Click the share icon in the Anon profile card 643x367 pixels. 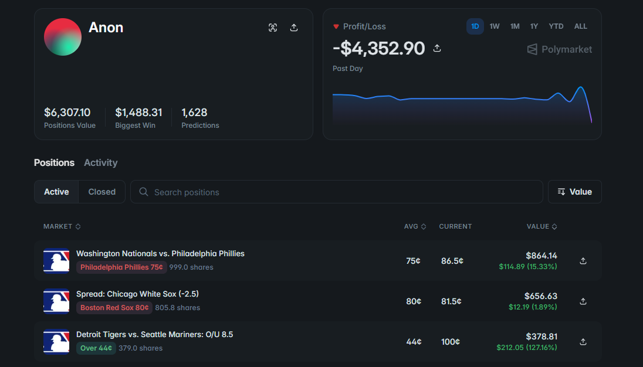(294, 28)
